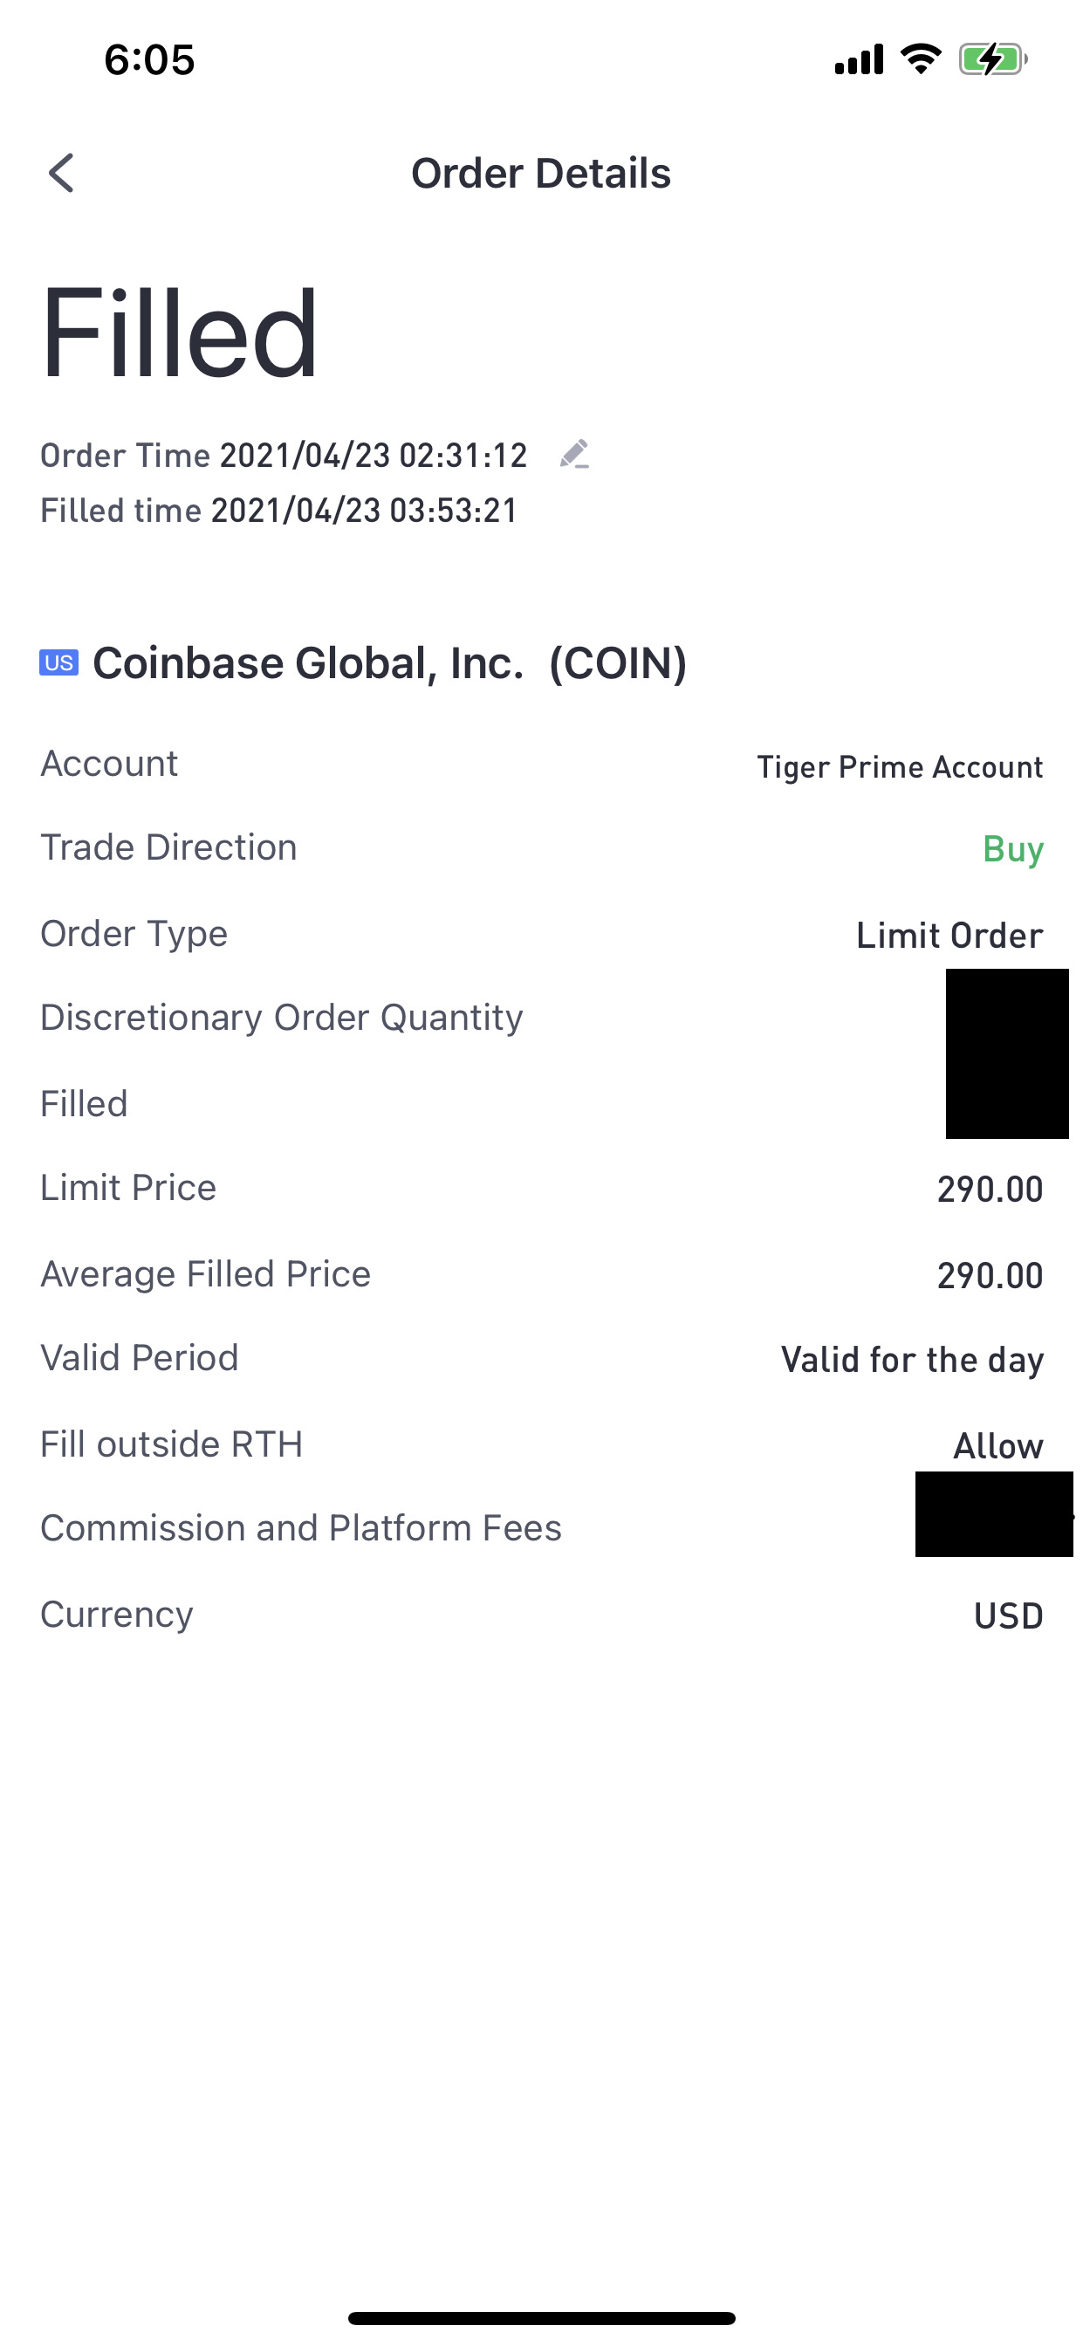Tap the USD currency value
1083x2346 pixels.
coord(1008,1616)
